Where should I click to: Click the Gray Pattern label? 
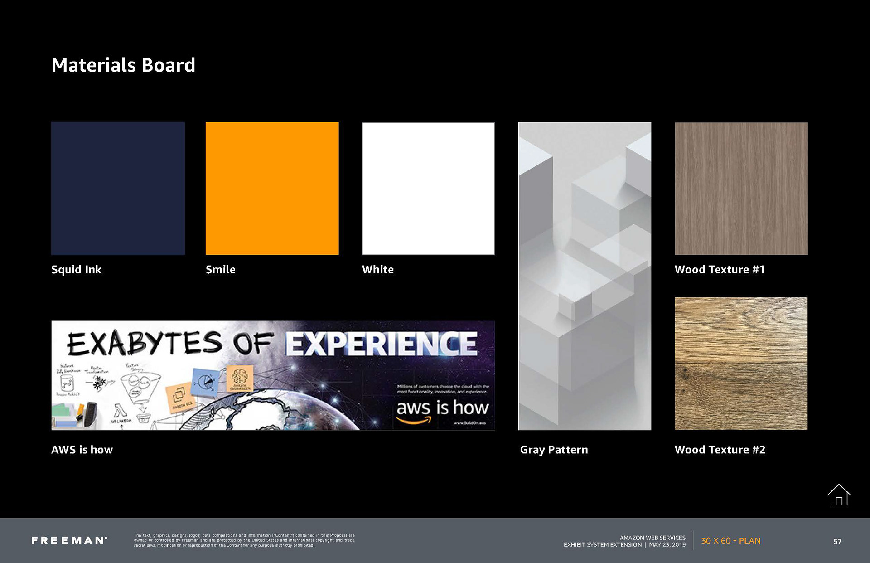(554, 450)
